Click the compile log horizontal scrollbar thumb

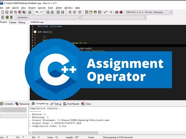tap(65, 132)
